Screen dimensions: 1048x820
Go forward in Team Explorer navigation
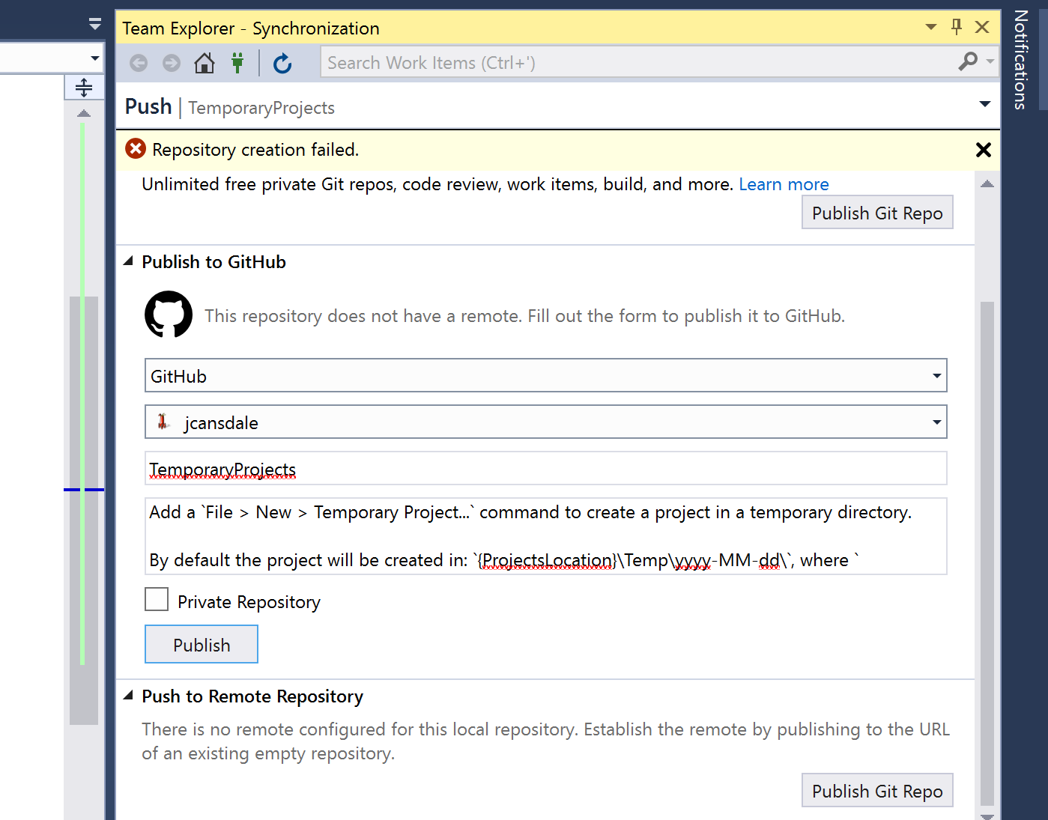[172, 63]
